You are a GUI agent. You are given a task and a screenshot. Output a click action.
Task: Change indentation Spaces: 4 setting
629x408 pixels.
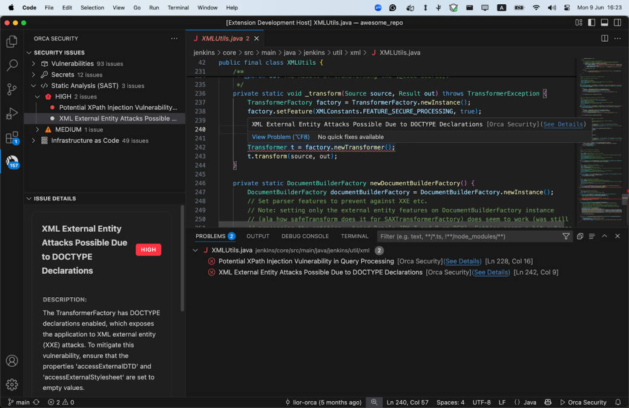tap(450, 402)
